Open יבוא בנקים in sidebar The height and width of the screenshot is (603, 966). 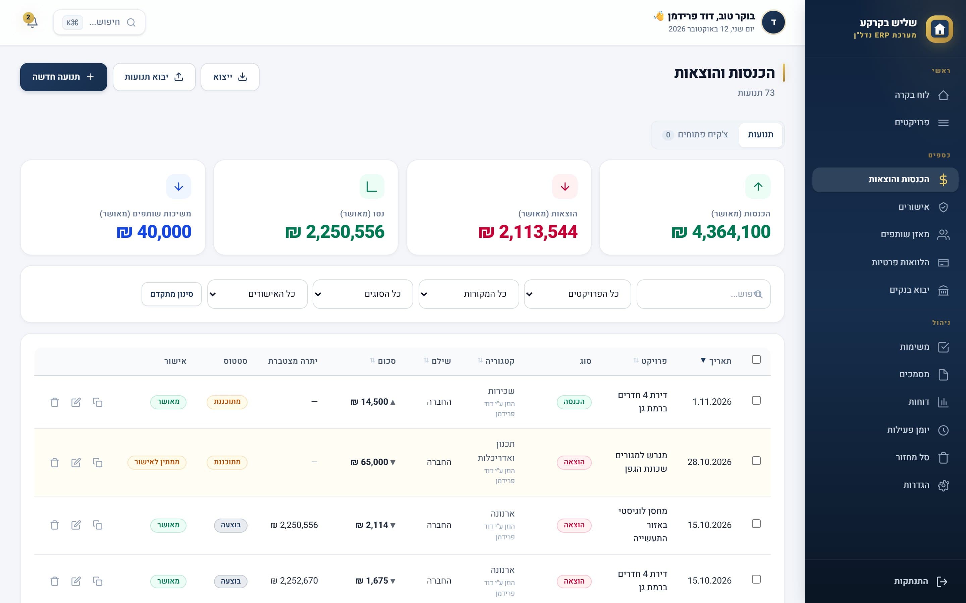[885, 290]
